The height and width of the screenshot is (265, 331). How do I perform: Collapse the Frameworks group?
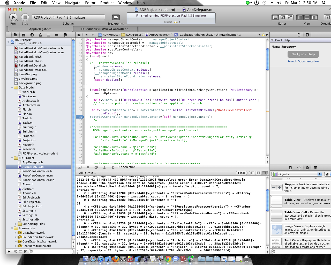click(x=12, y=228)
